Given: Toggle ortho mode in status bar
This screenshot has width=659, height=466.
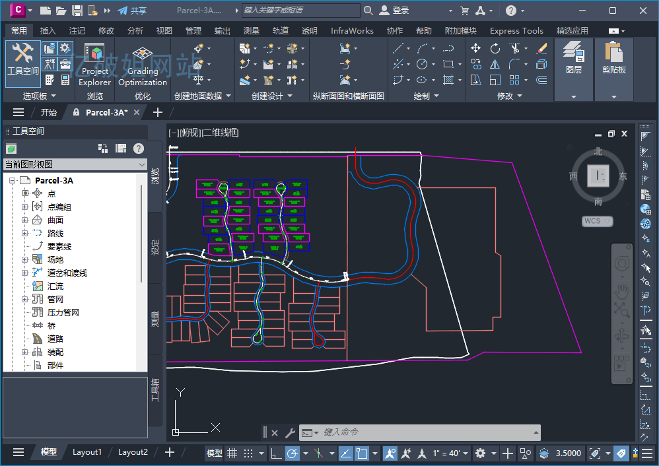Looking at the screenshot, I should coord(276,453).
